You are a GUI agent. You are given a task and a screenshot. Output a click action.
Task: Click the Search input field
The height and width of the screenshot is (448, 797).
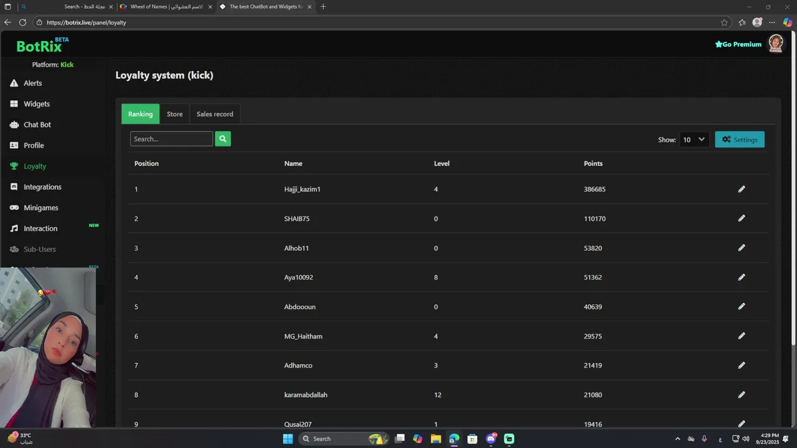(171, 139)
